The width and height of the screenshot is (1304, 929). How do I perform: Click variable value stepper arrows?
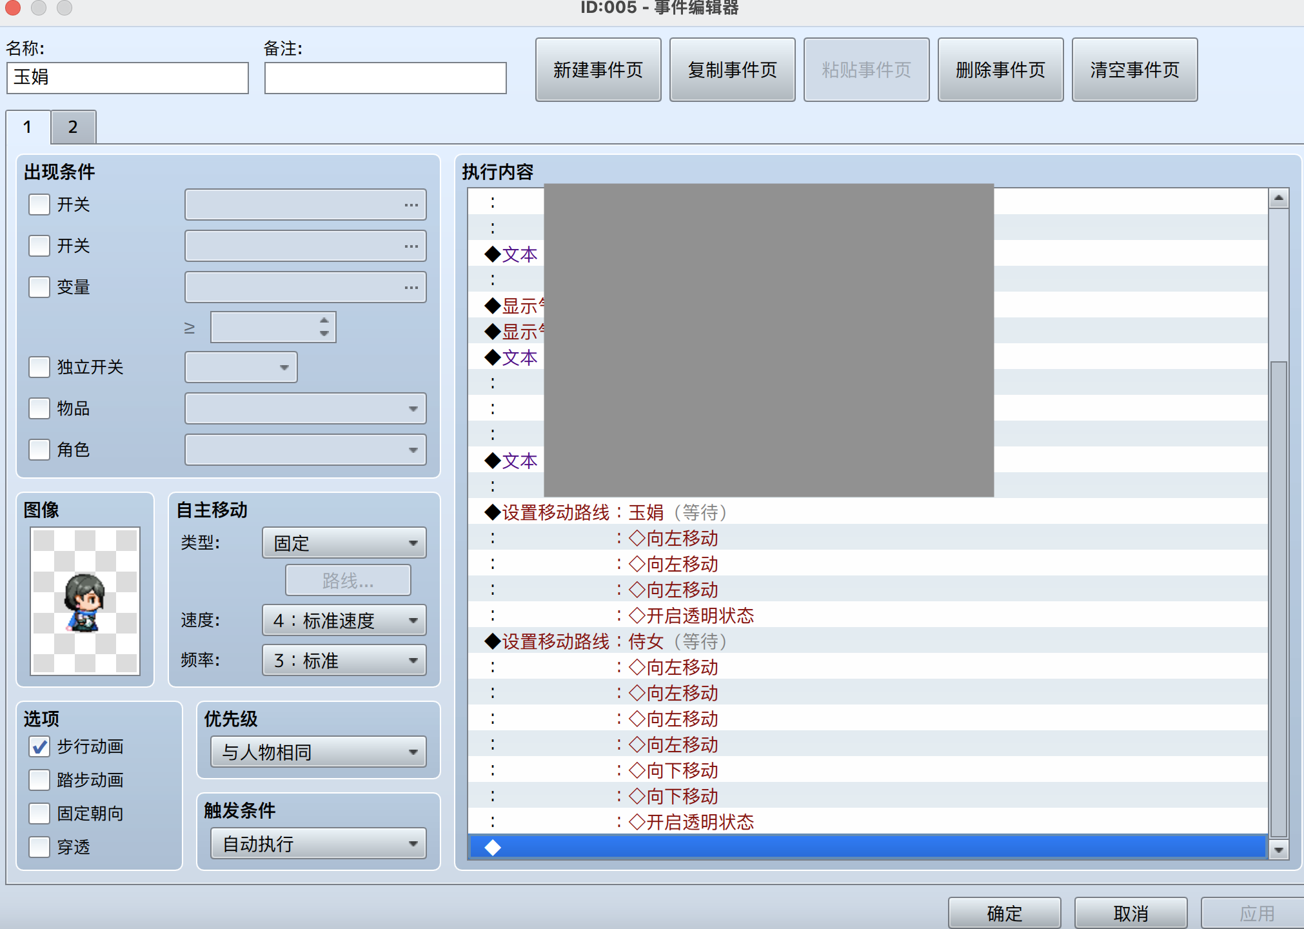(x=324, y=327)
